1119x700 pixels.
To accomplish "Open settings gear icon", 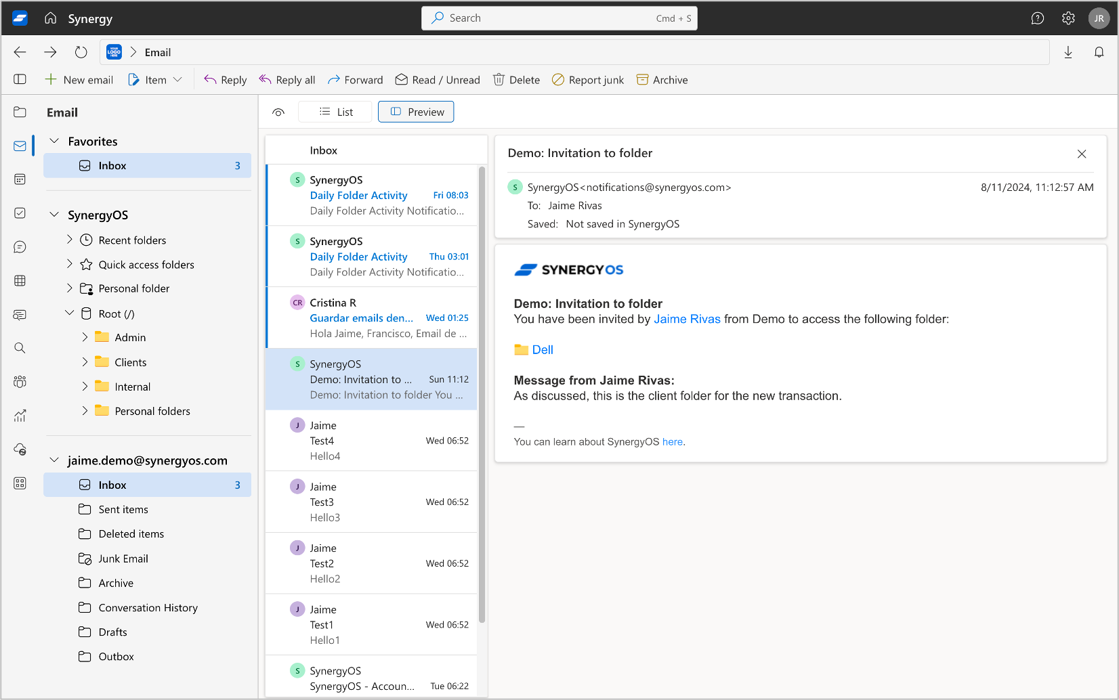I will 1068,18.
